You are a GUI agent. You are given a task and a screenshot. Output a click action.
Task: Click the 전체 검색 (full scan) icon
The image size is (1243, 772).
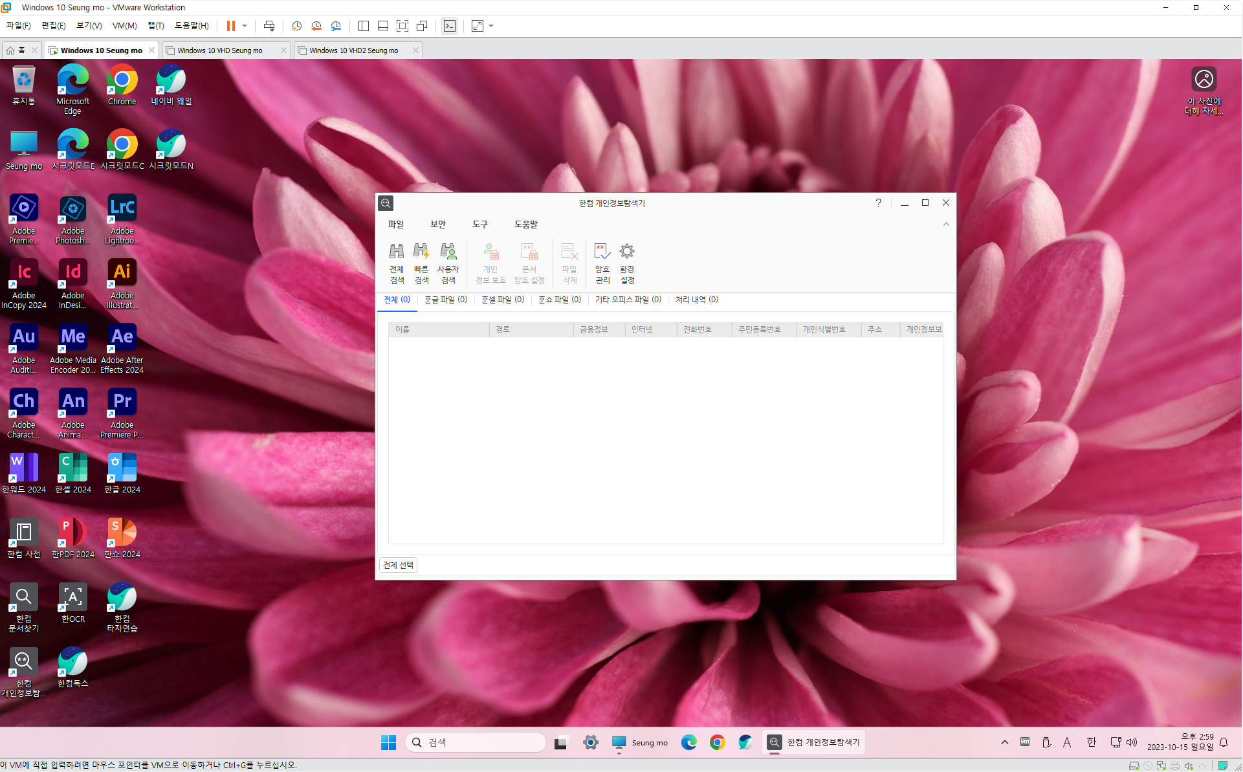pyautogui.click(x=397, y=262)
